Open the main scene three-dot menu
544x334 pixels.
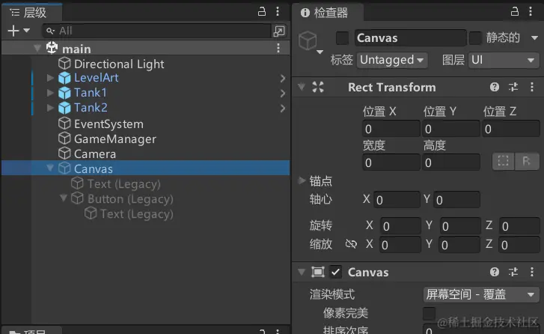pyautogui.click(x=278, y=48)
